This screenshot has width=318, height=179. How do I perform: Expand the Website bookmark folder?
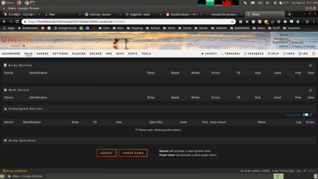click(219, 28)
